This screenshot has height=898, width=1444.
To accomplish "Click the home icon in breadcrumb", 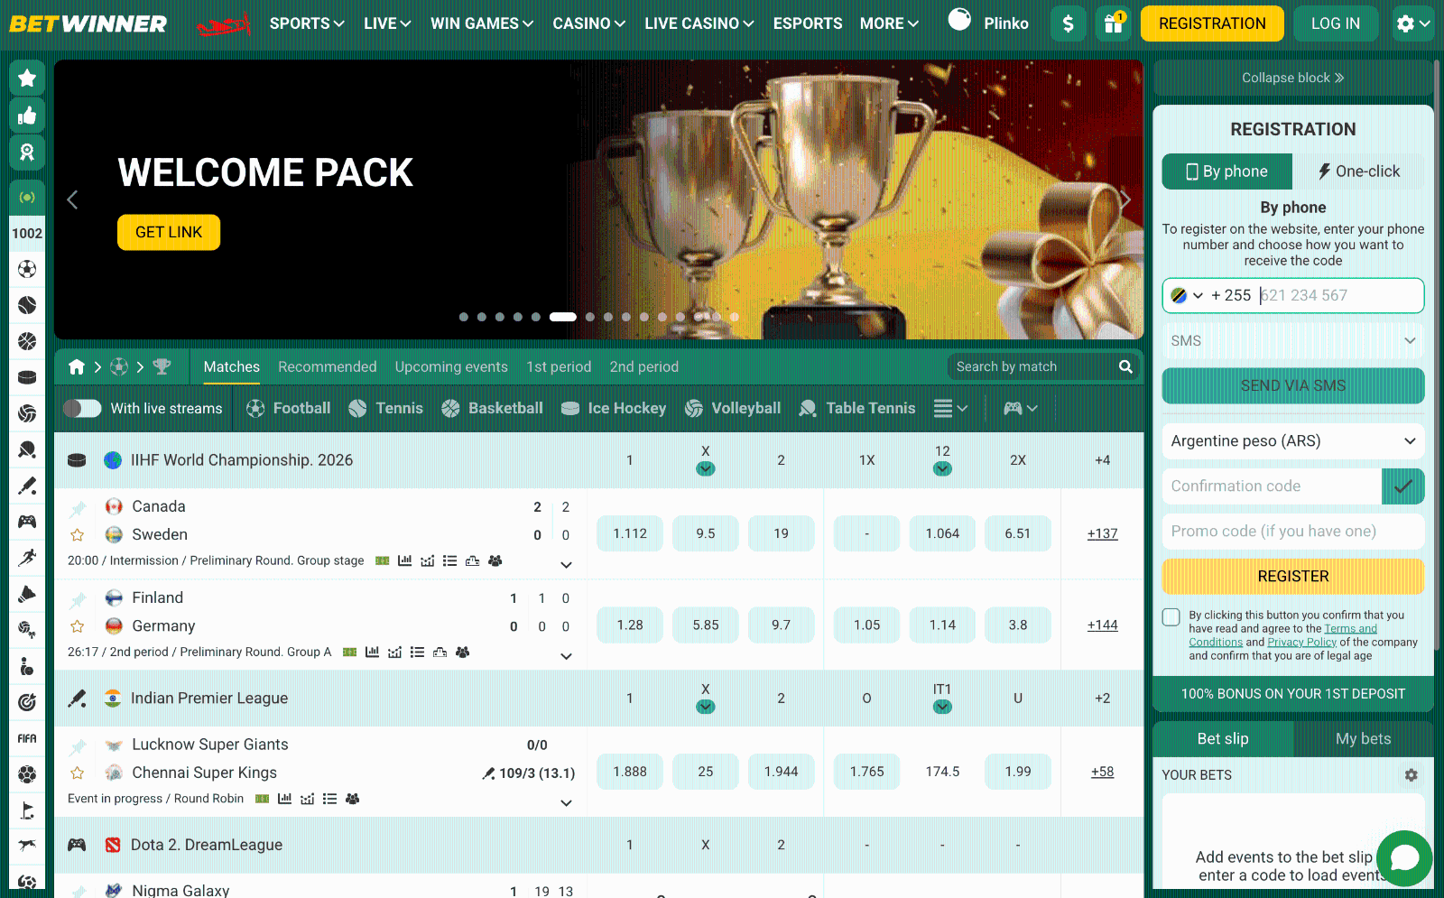I will tap(77, 366).
